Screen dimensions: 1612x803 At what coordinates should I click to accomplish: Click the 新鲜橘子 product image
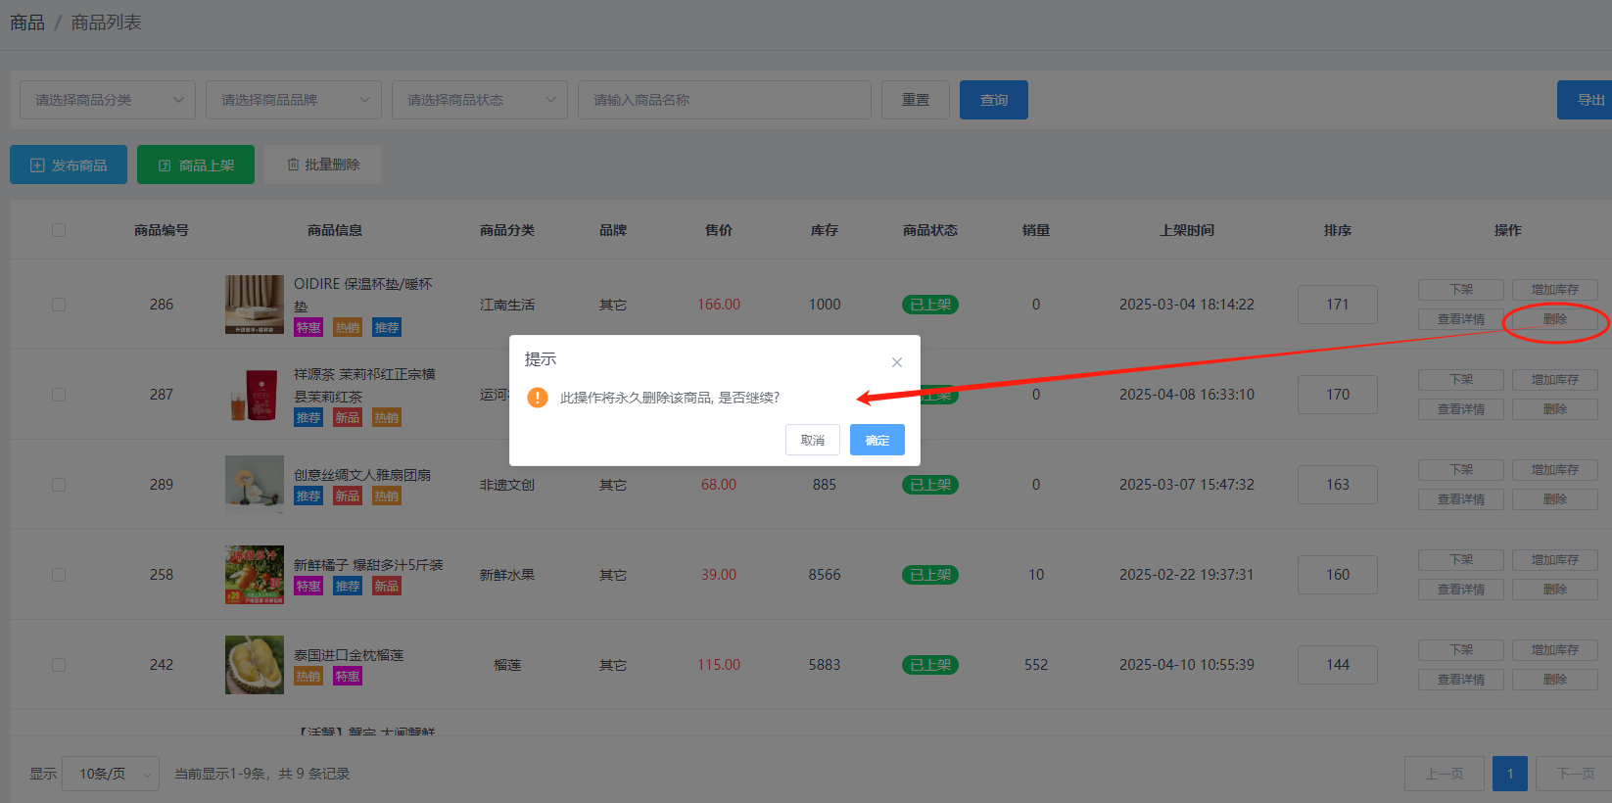[254, 575]
